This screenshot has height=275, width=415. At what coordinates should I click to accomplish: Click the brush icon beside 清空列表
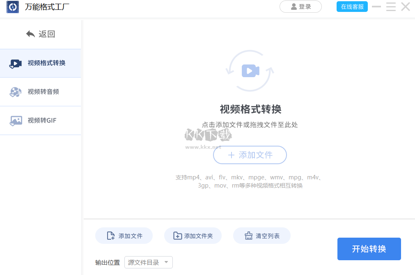tap(249, 235)
